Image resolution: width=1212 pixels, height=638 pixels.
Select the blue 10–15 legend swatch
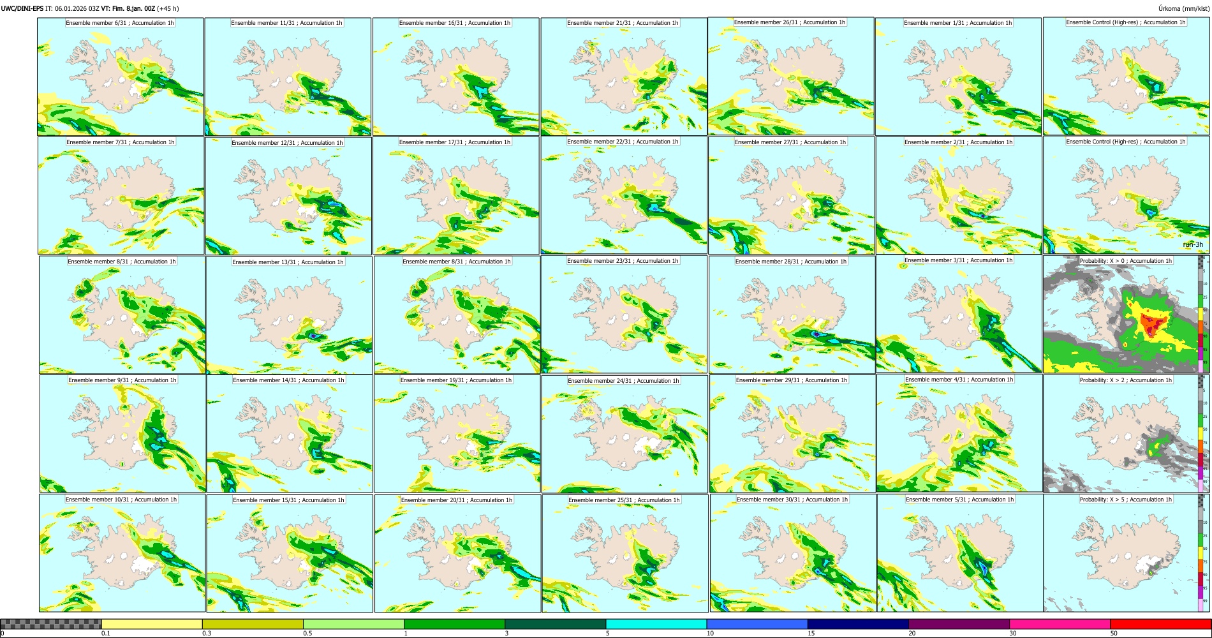(x=757, y=624)
